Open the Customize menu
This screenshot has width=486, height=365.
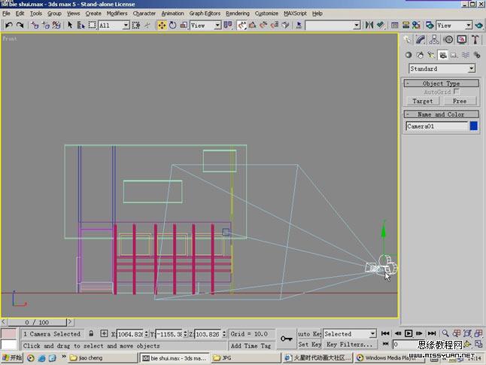(x=266, y=14)
